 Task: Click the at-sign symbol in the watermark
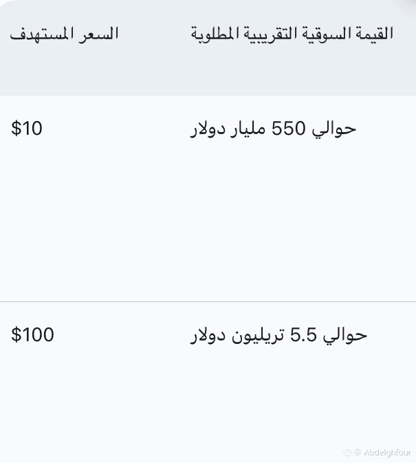[358, 452]
